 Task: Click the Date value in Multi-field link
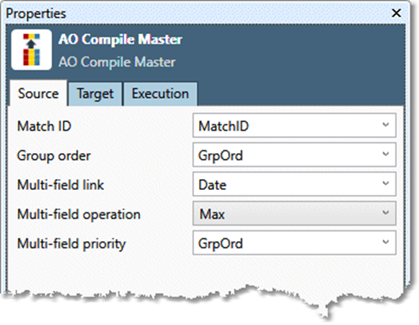pos(212,185)
